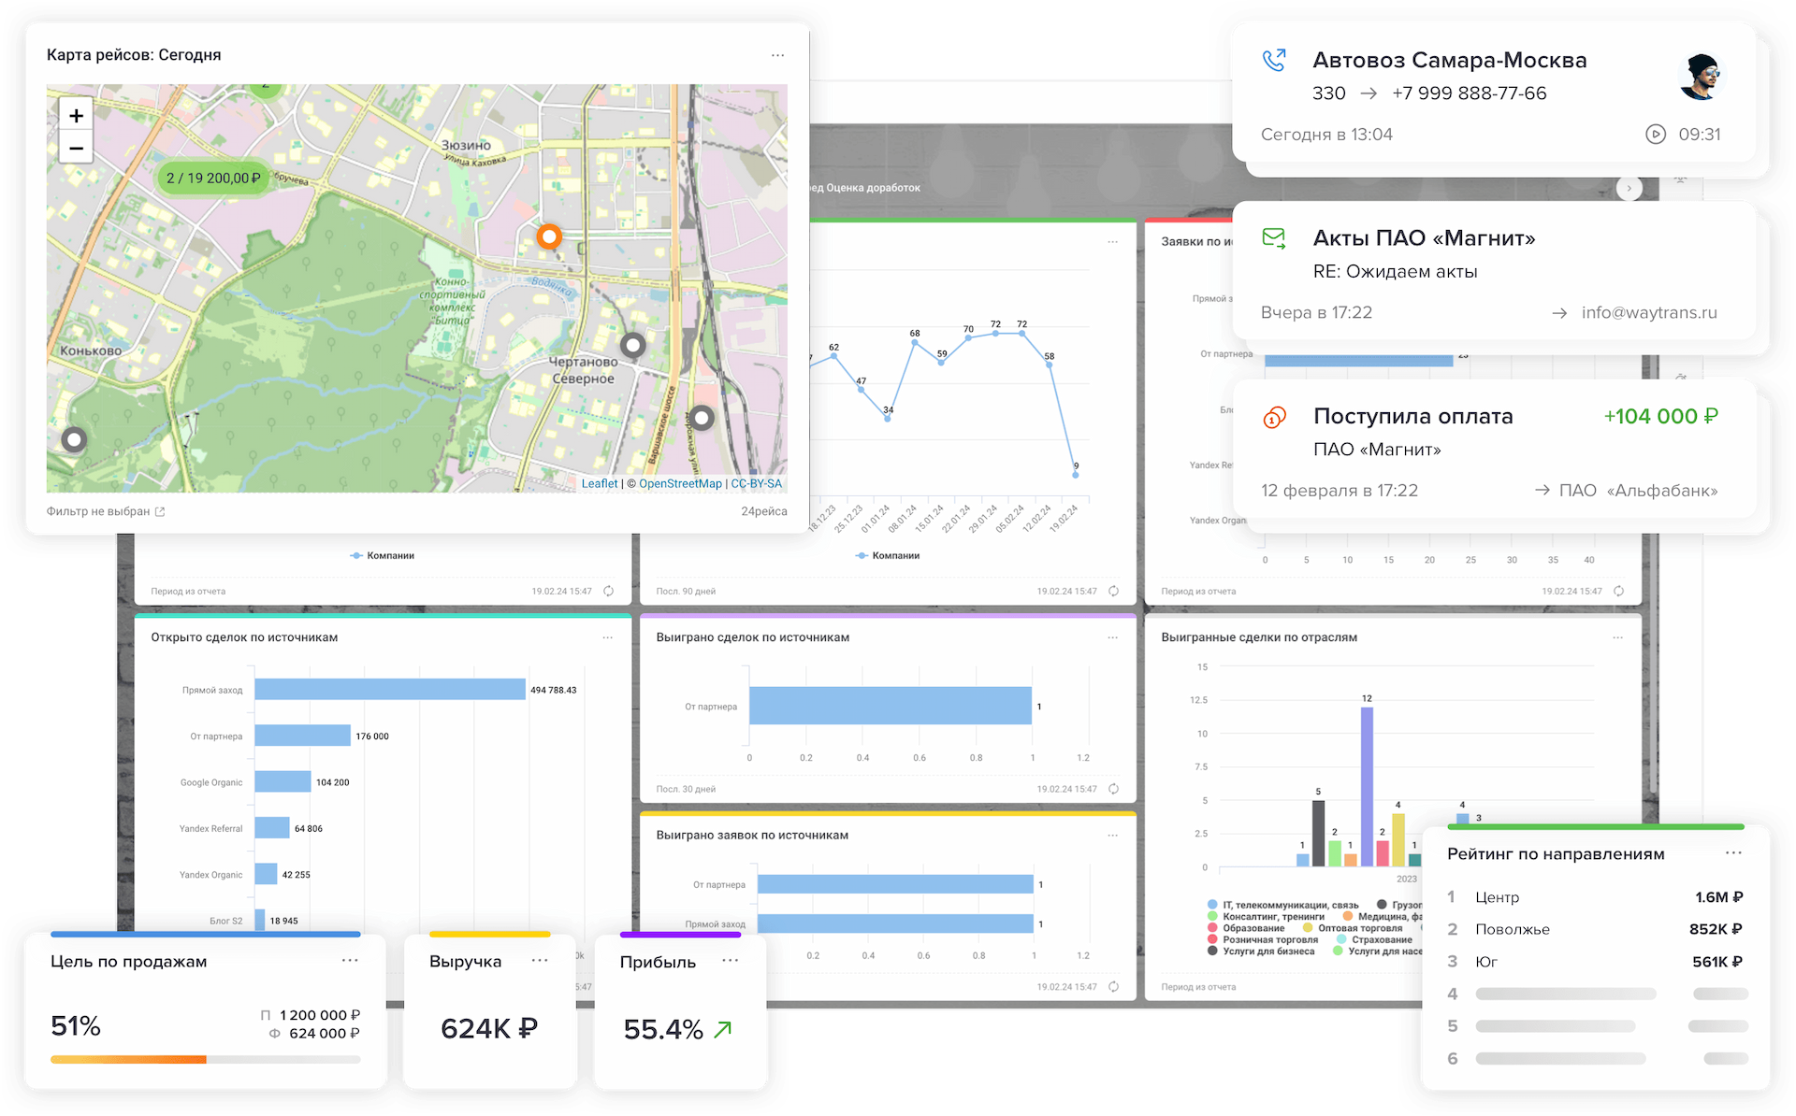Play the call recording 09:31
The image size is (1796, 1116).
(1656, 134)
